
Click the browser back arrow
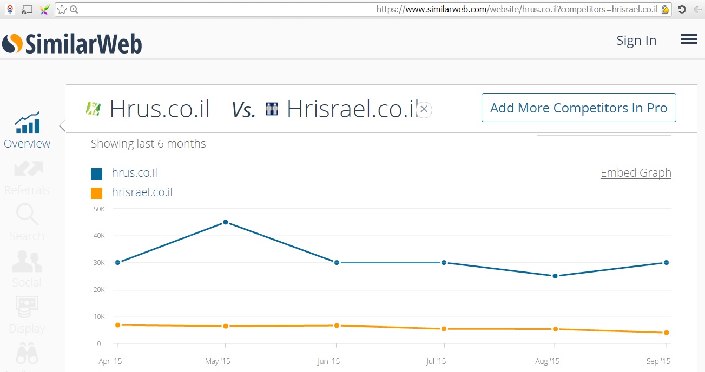(697, 9)
